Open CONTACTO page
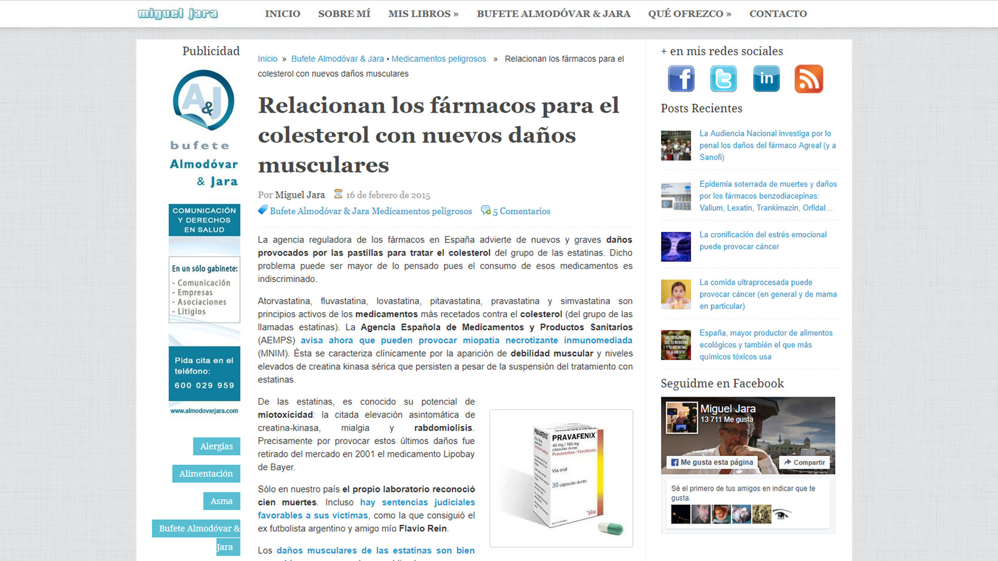The height and width of the screenshot is (561, 998). point(778,14)
